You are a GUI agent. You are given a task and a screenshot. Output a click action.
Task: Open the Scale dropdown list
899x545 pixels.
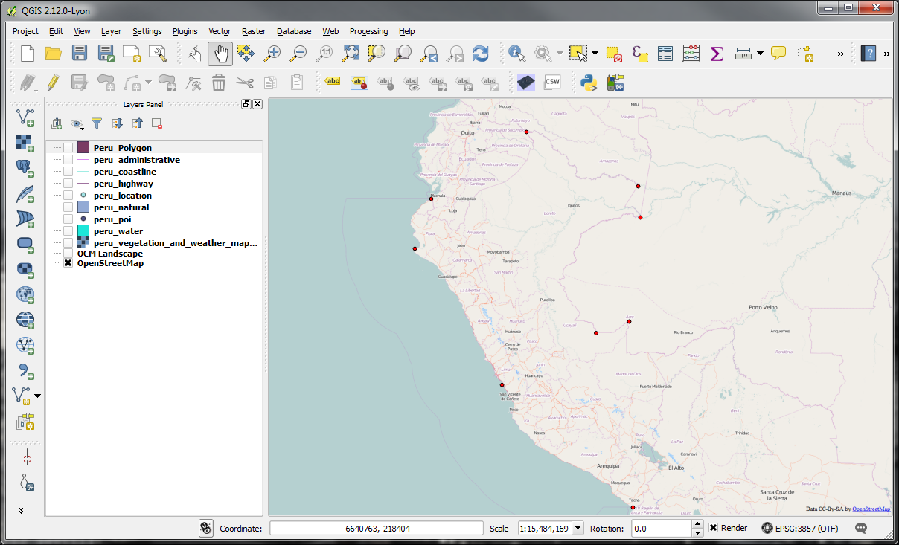[x=579, y=529]
